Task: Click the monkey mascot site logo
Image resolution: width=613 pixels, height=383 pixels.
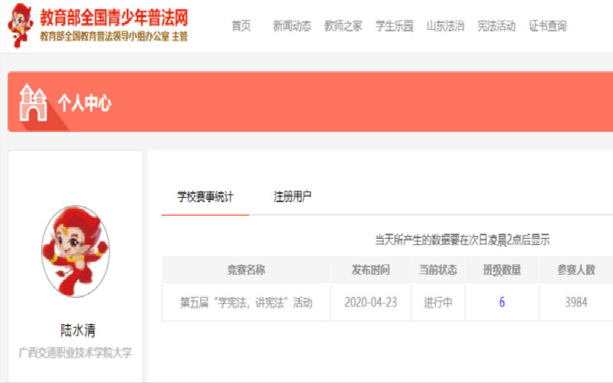Action: tap(21, 25)
